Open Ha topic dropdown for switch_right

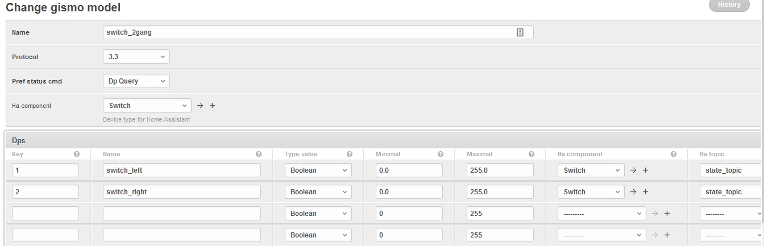pos(732,192)
